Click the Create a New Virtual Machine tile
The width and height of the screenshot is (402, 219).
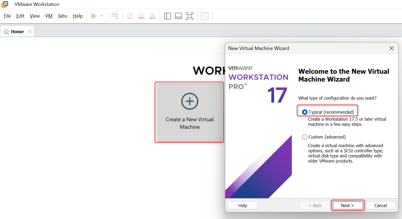point(189,112)
